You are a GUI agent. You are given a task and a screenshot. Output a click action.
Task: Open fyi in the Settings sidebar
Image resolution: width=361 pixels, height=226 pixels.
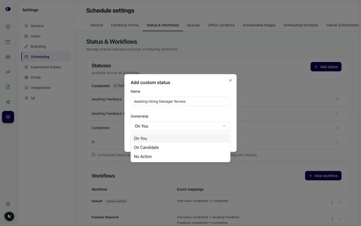click(46, 98)
